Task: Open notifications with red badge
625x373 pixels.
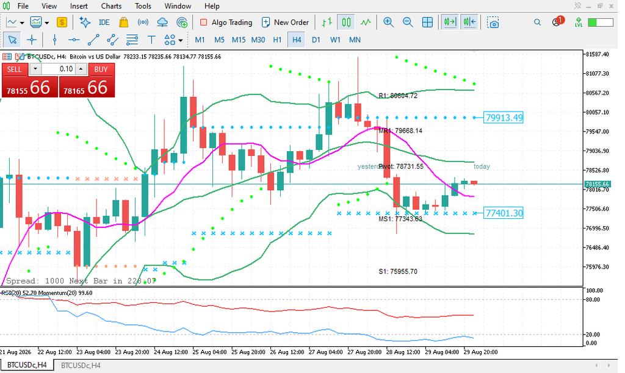Action: click(x=558, y=21)
